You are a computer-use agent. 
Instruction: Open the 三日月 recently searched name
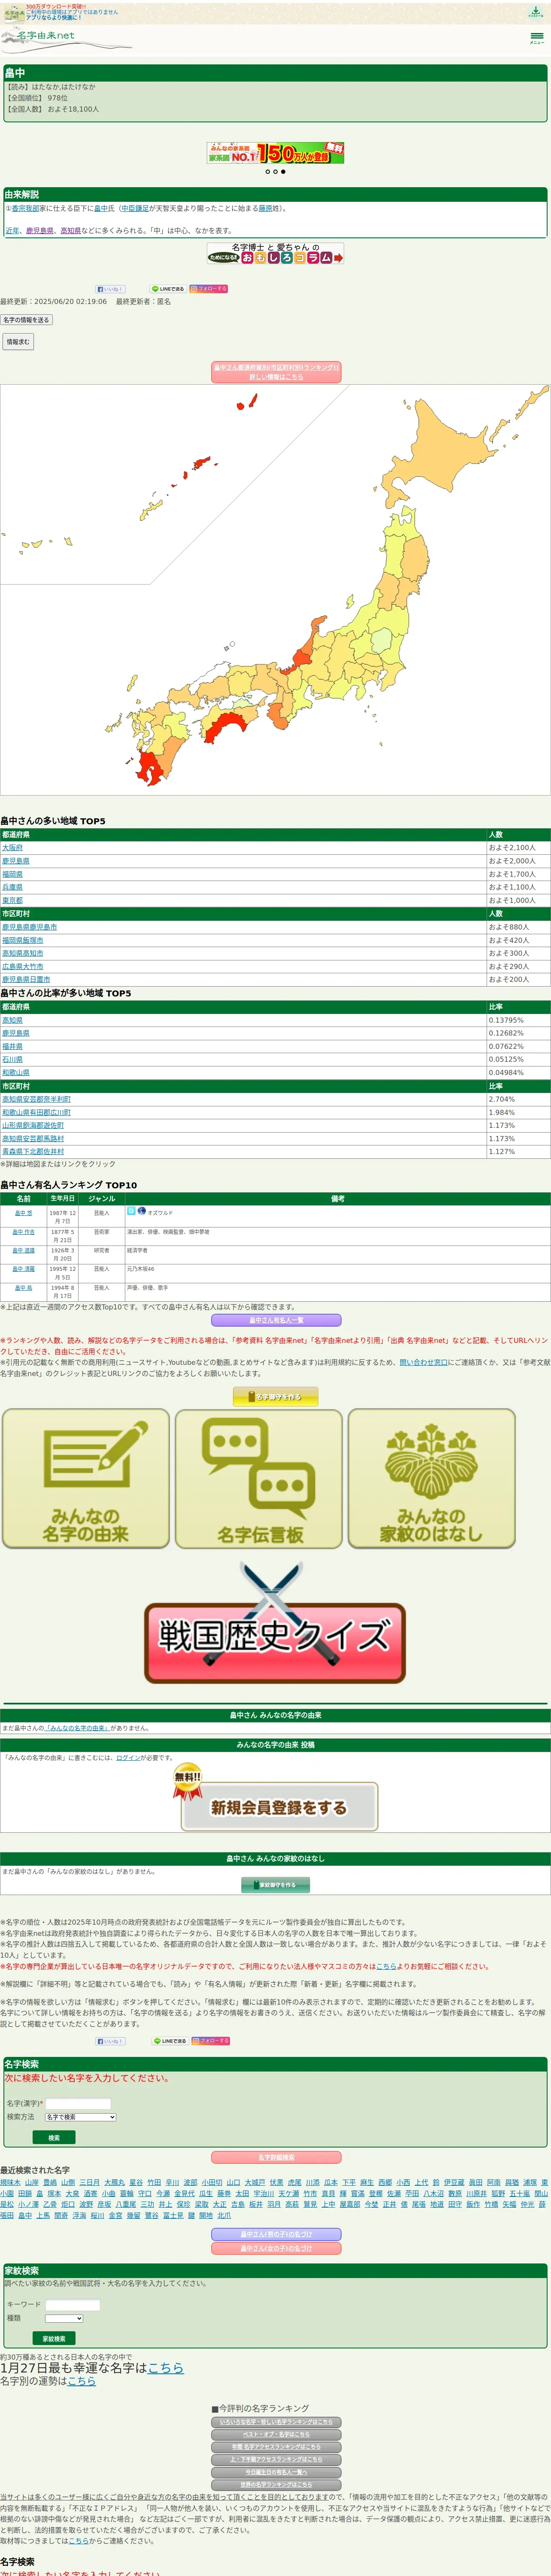coord(90,2183)
